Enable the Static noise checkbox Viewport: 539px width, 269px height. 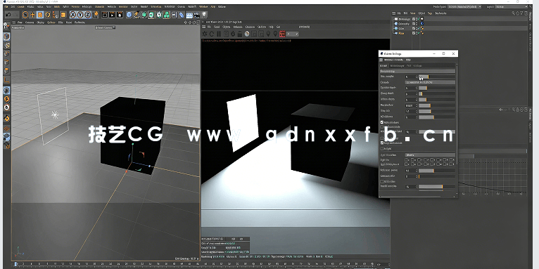382,181
